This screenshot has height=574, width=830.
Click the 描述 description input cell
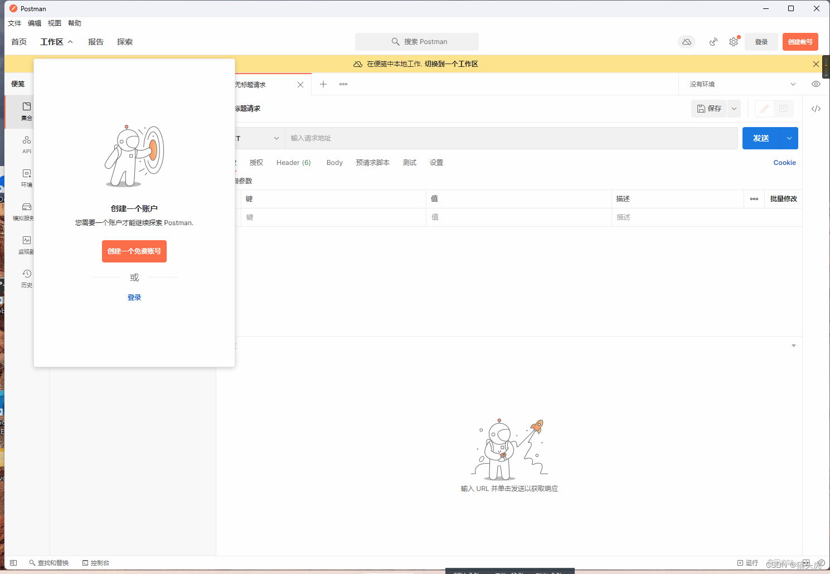pos(707,217)
